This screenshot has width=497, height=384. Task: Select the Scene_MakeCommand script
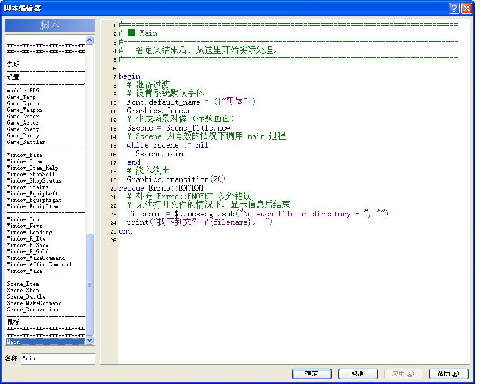click(x=45, y=303)
